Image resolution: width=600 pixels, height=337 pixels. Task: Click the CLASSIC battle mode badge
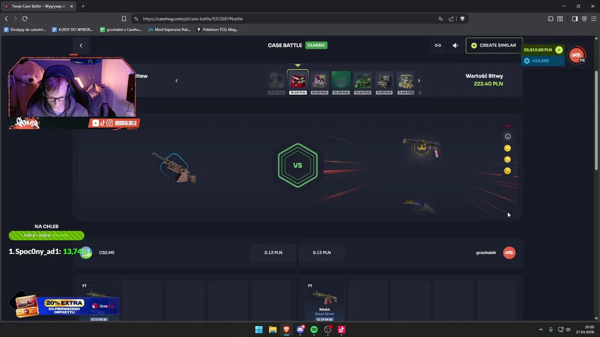316,45
